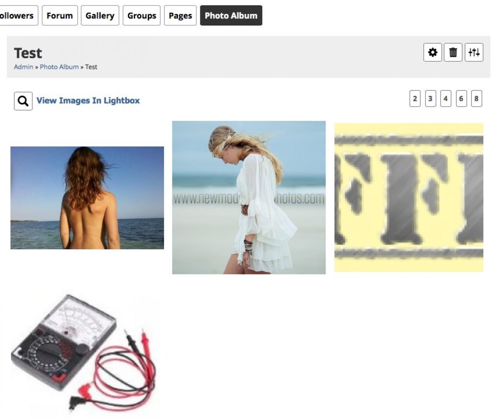Set the grid to 8 columns
Screen dimensions: 495x419
(476, 99)
